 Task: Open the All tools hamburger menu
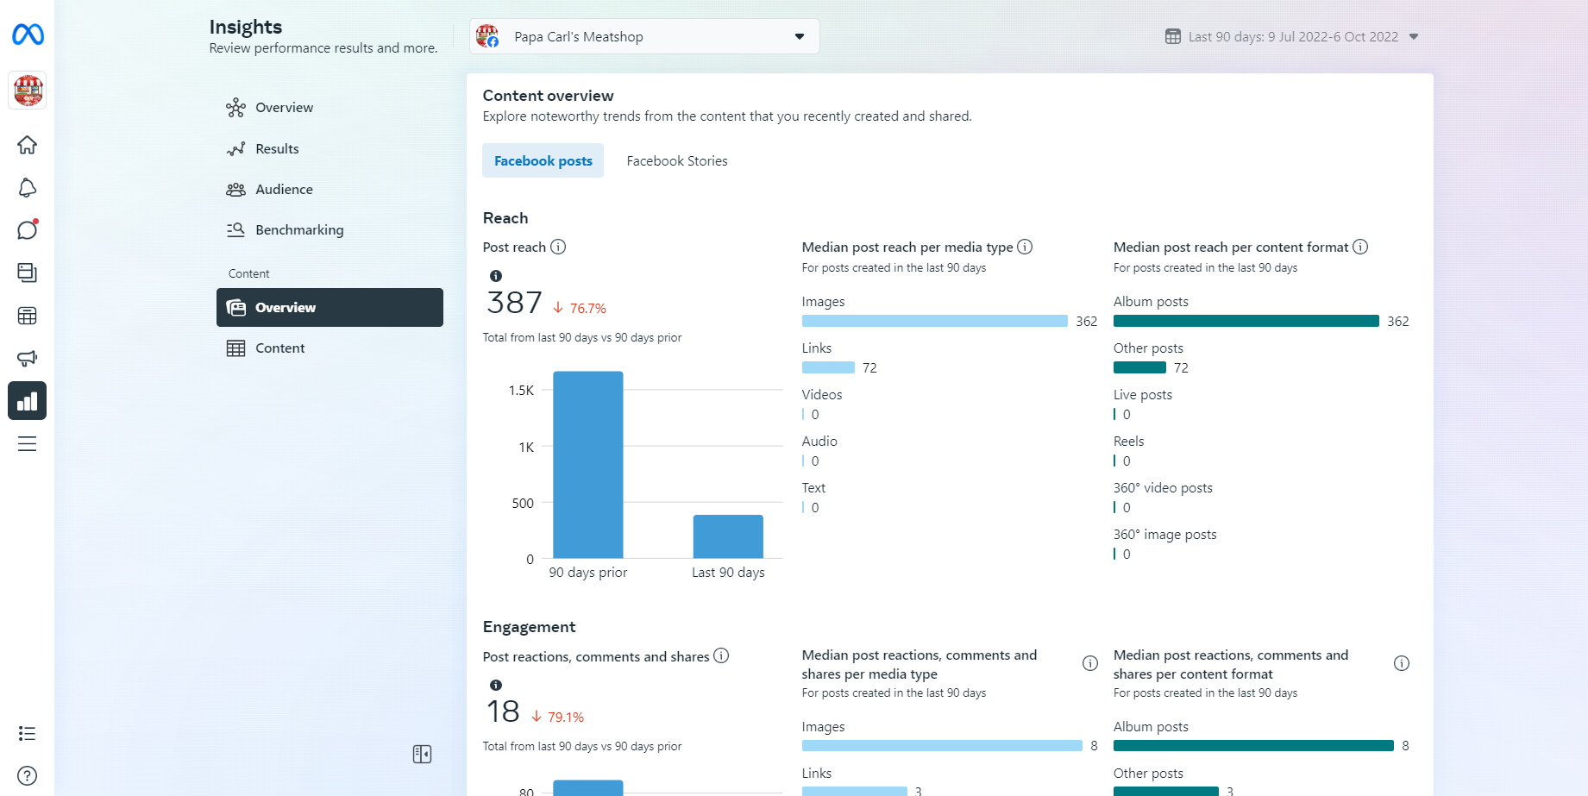[28, 443]
